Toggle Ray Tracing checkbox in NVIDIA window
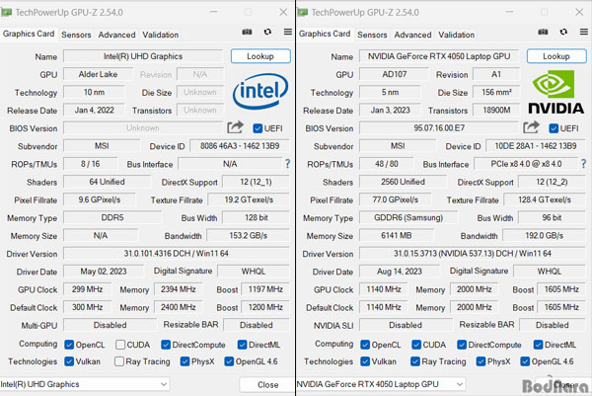Viewport: 592px width, 396px height. point(415,361)
